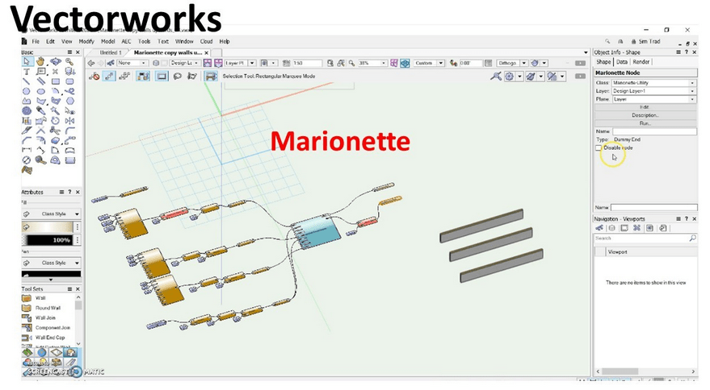
Task: Pick the Pan hand tool
Action: click(x=40, y=61)
